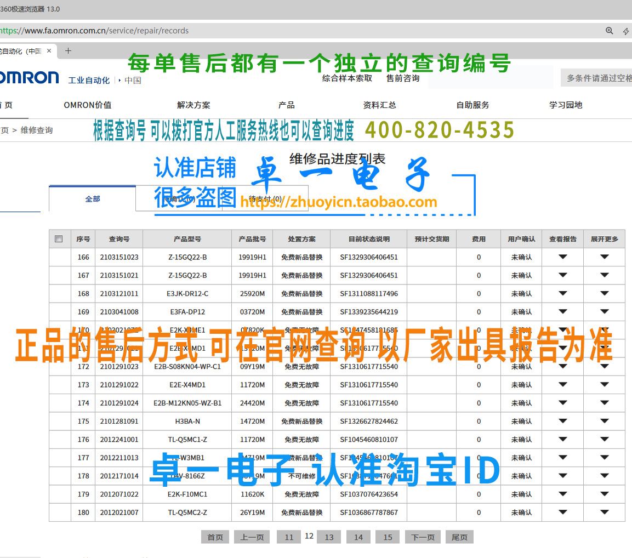Click the 工业自动化 link beside logo
This screenshot has height=558, width=632.
89,80
